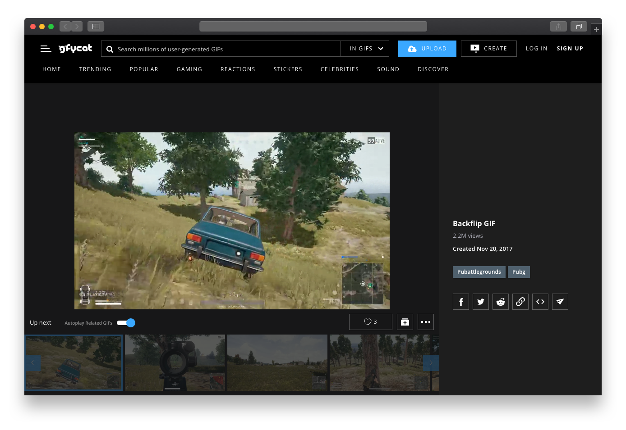Click the Up next label
The height and width of the screenshot is (430, 626).
tap(41, 323)
